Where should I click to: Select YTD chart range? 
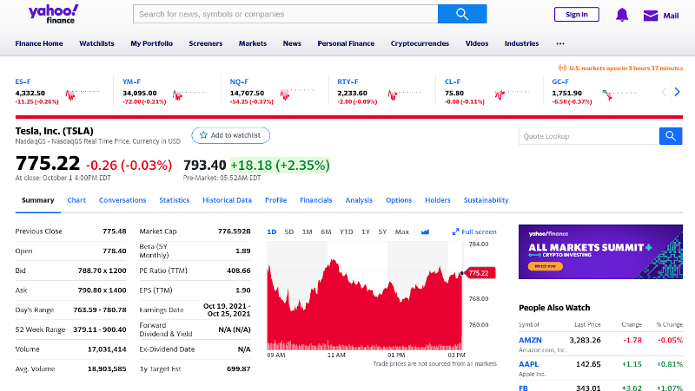point(346,231)
